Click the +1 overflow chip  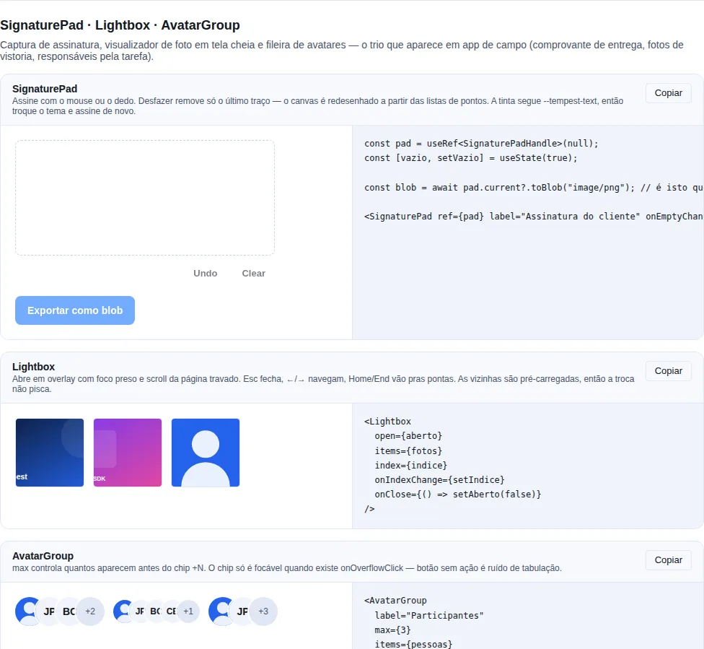pyautogui.click(x=188, y=611)
